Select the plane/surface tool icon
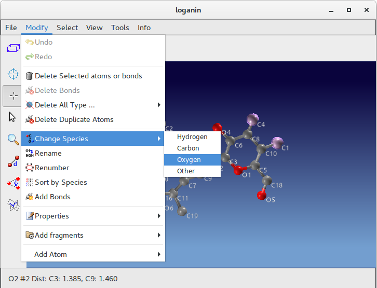This screenshot has height=288, width=377. click(x=13, y=205)
